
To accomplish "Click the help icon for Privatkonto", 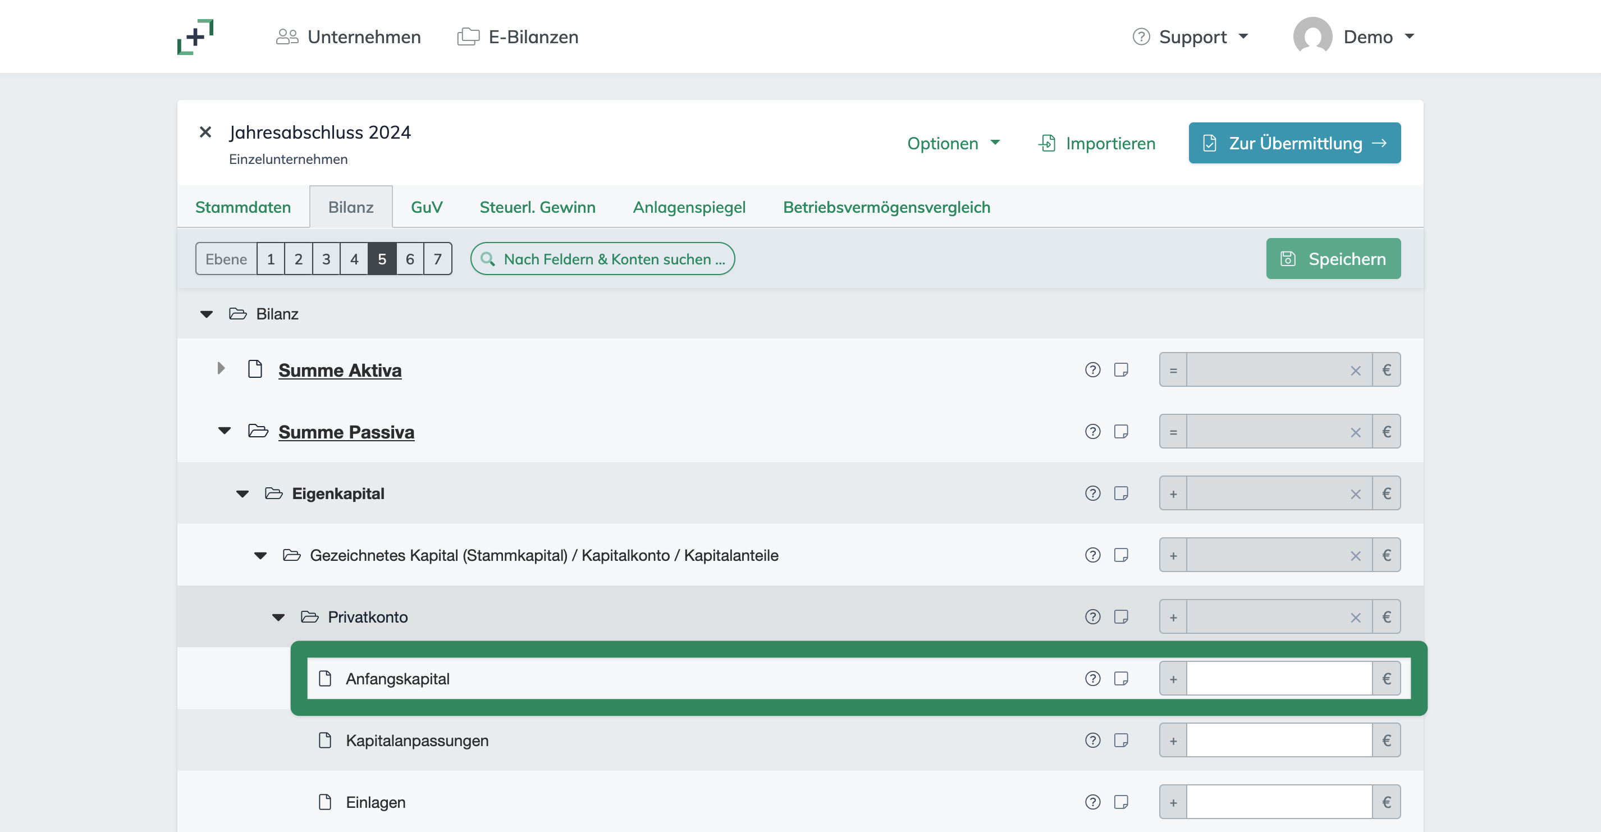I will point(1092,617).
